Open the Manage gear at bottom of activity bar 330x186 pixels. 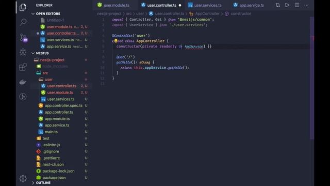point(23,178)
